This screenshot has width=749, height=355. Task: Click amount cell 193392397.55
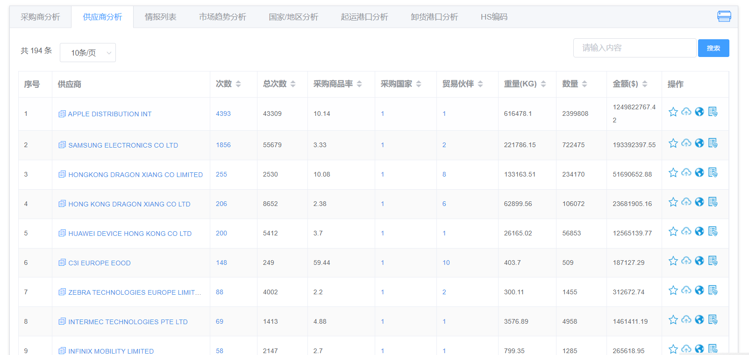634,145
